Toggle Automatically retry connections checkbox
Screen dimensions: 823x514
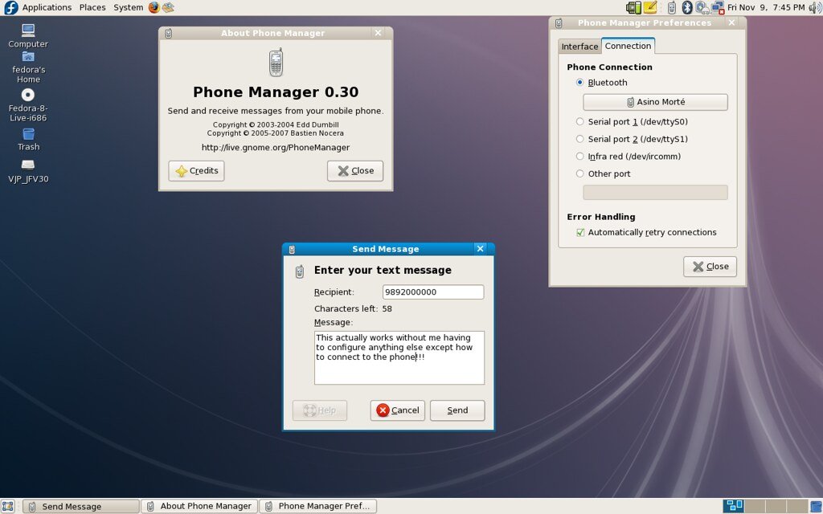click(x=581, y=232)
